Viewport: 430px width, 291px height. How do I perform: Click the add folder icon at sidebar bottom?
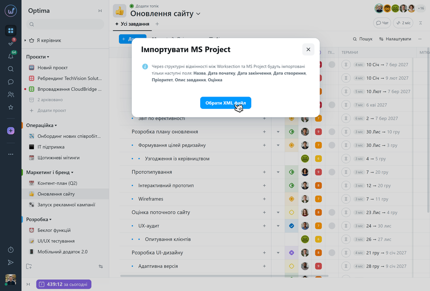(29, 266)
